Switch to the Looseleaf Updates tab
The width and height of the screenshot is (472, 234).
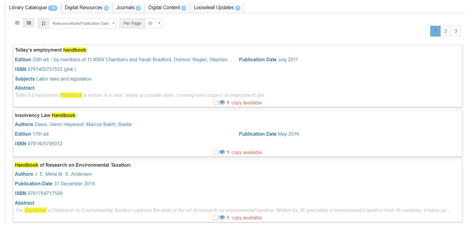(x=217, y=8)
